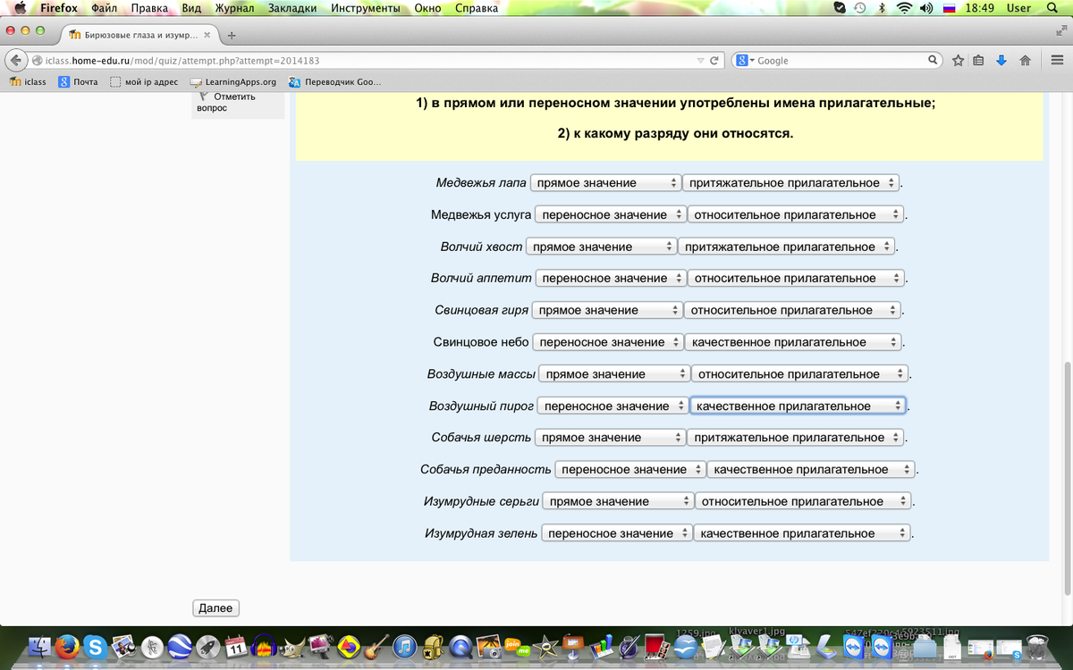Viewport: 1073px width, 670px height.
Task: Click the Wi-Fi status icon in the menu bar
Action: [x=904, y=8]
